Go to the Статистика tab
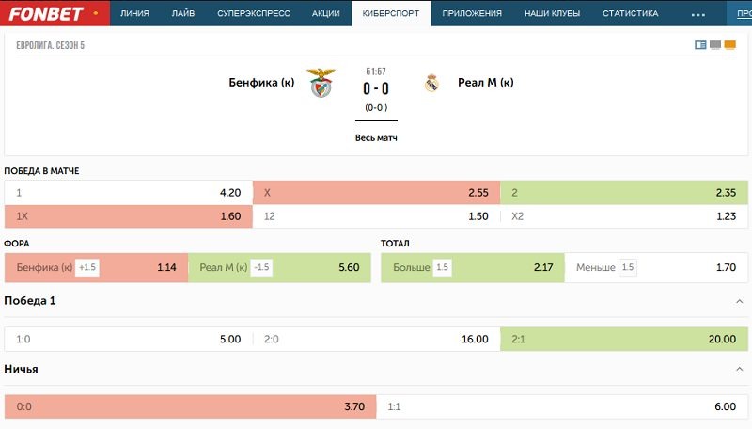The width and height of the screenshot is (752, 429). point(631,14)
